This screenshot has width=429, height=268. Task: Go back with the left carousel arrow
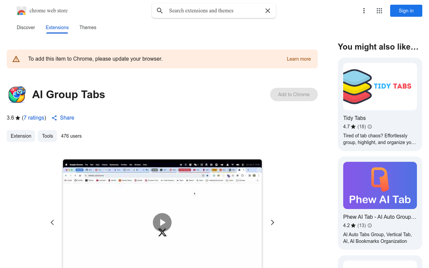coord(52,222)
